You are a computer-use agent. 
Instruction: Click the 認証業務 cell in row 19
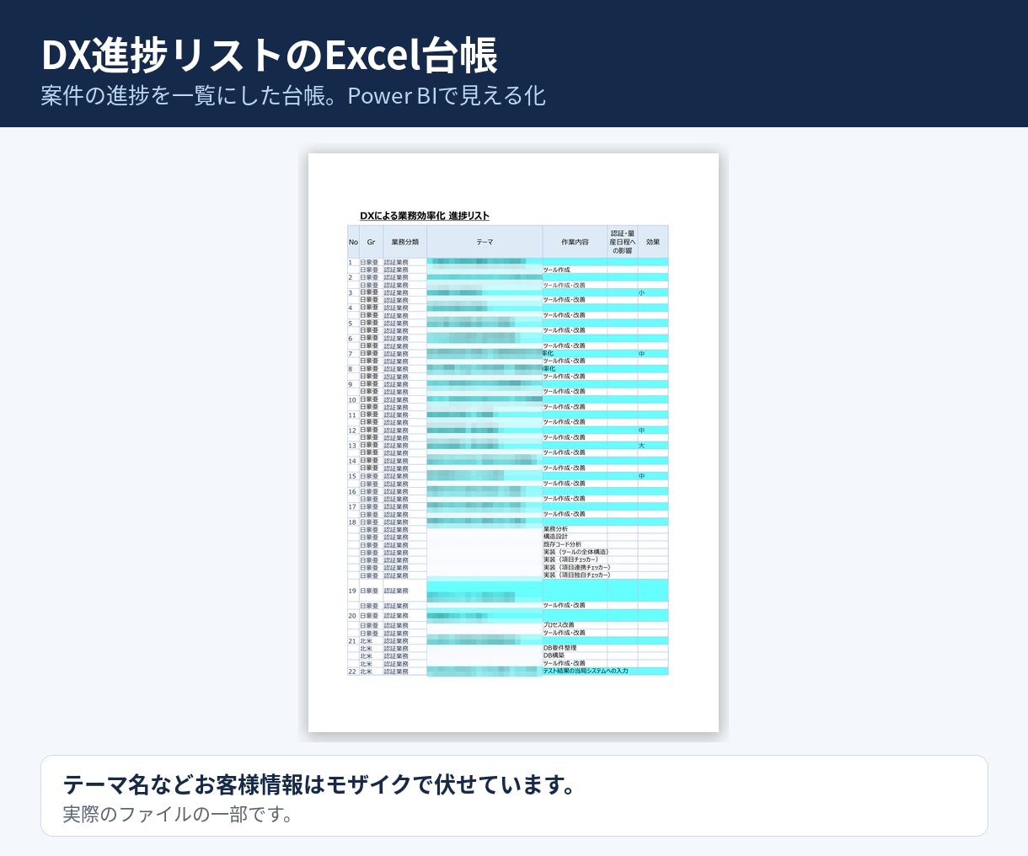pos(404,591)
